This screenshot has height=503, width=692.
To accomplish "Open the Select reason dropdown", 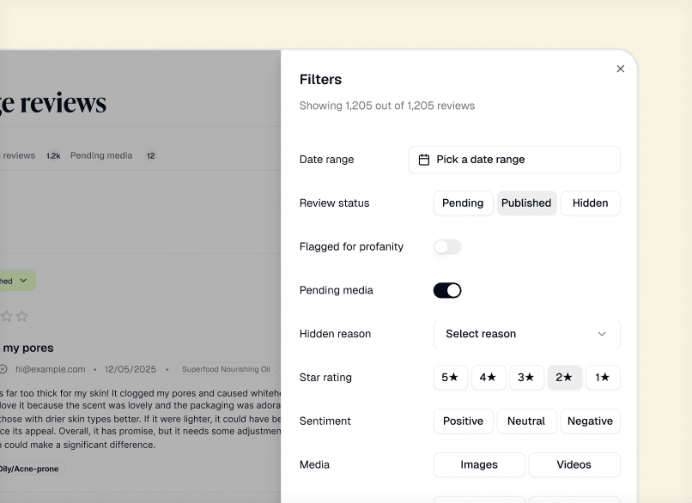I will click(x=526, y=334).
